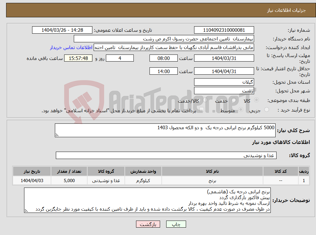Select the کالا/خدمت radio button
This screenshot has width=316, height=235.
click(x=205, y=100)
